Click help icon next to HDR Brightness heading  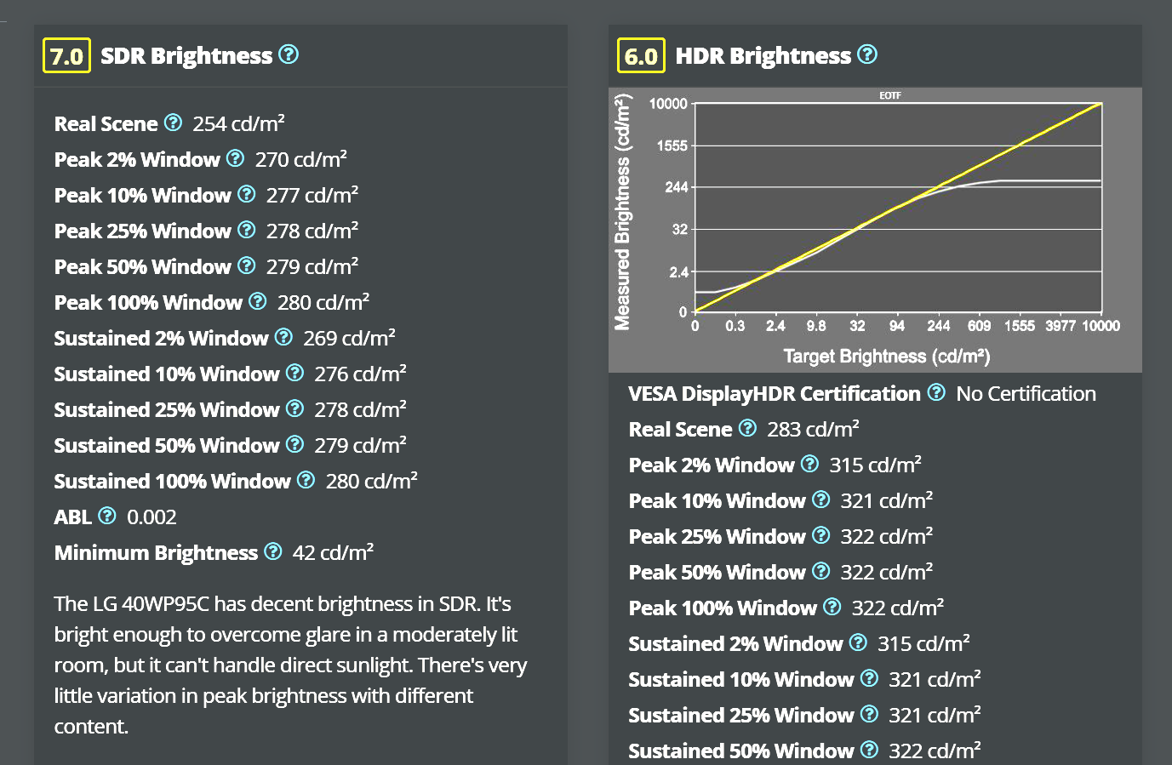pyautogui.click(x=866, y=55)
